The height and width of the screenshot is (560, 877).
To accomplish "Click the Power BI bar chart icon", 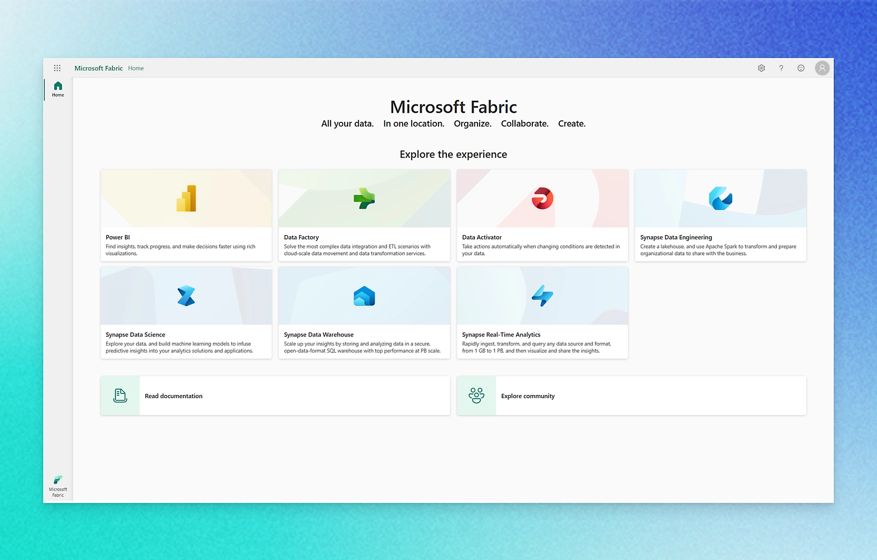I will tap(186, 199).
